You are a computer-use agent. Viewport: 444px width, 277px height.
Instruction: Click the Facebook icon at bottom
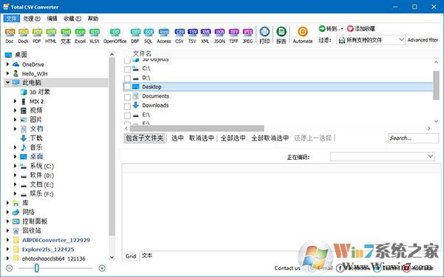340,268
